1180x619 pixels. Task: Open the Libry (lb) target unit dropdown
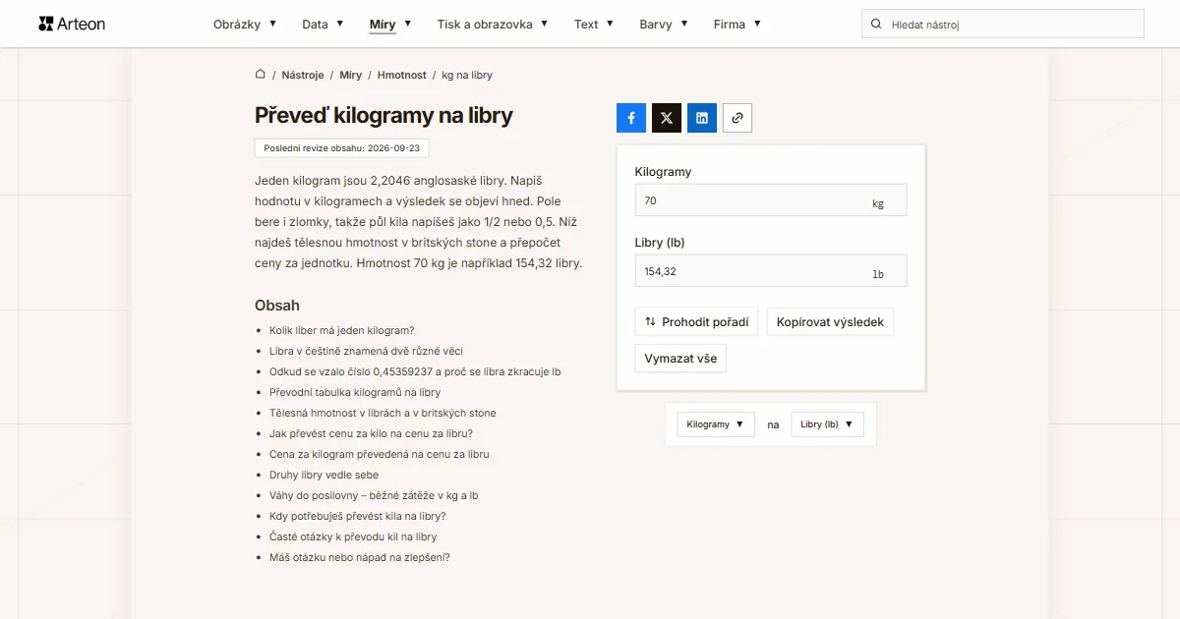click(x=827, y=424)
